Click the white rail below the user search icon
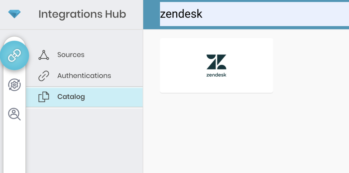The image size is (349, 173). pyautogui.click(x=14, y=147)
